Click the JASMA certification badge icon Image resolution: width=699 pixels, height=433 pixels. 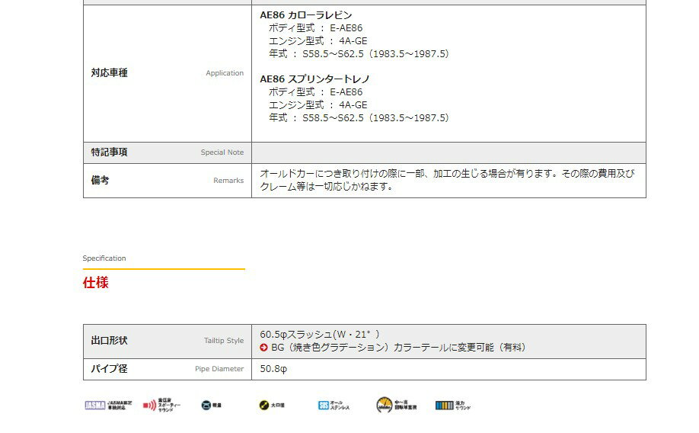pos(94,405)
